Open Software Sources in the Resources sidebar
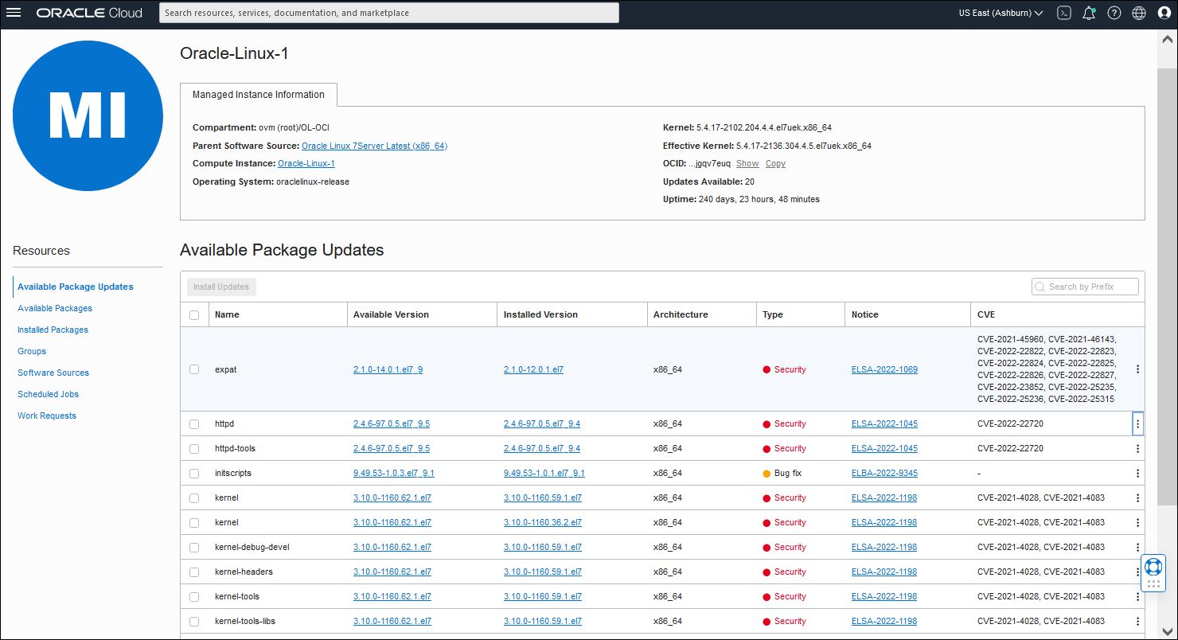 pyautogui.click(x=53, y=373)
